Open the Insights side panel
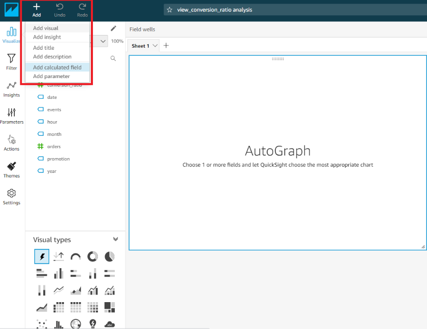 coord(12,89)
